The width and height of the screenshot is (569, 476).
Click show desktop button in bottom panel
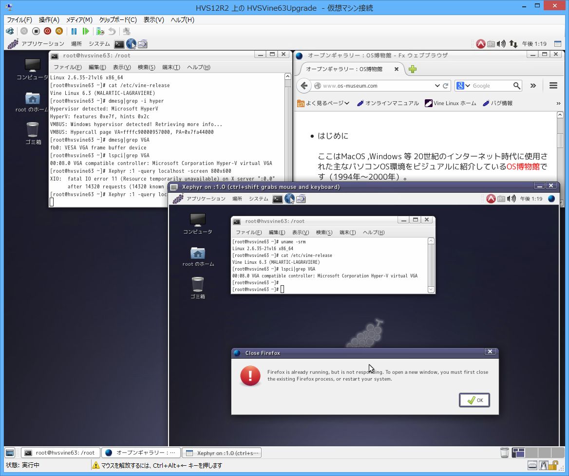coord(10,453)
